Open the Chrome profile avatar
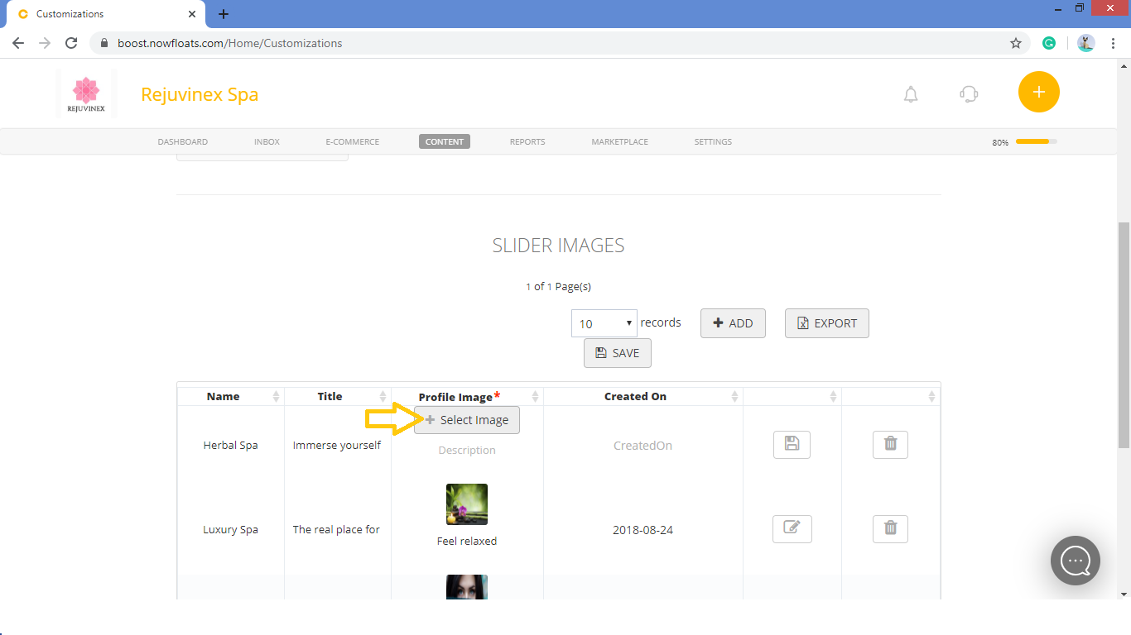The image size is (1131, 635). point(1086,43)
